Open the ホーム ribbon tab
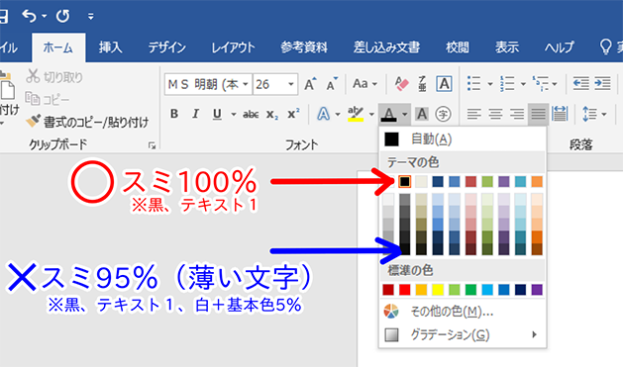 point(58,48)
